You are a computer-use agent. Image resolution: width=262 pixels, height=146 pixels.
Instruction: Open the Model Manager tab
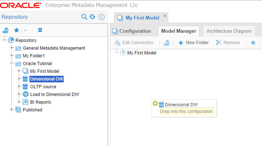point(178,31)
